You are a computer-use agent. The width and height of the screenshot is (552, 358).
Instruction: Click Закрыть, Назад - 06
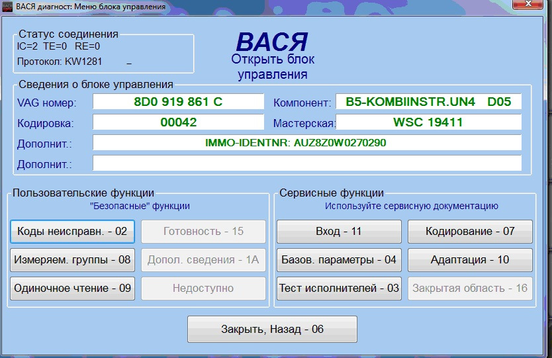(272, 329)
